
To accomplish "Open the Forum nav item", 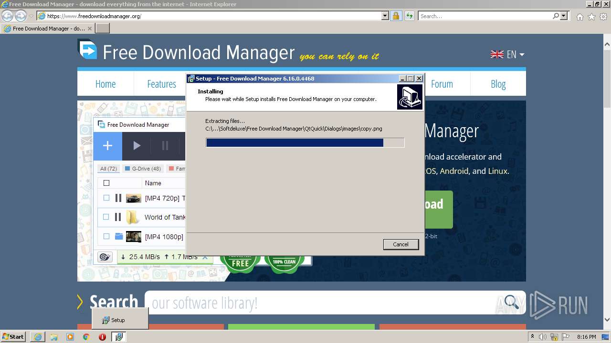I will click(442, 84).
